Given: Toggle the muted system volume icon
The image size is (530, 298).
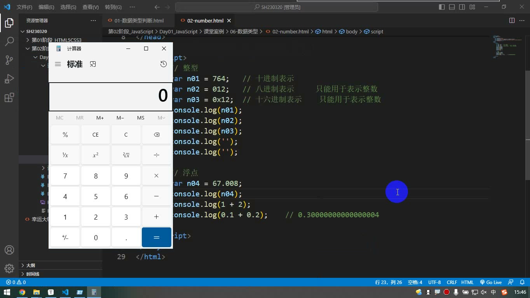Looking at the screenshot, I should (484, 292).
